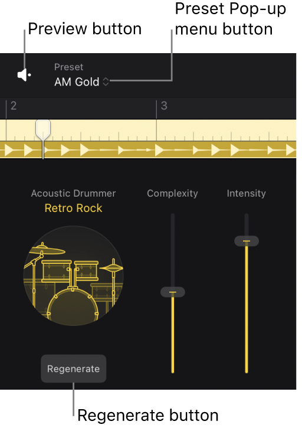Viewport: 302px width, 431px height.
Task: Click the Acoustic Drummer label
Action: pos(73,193)
